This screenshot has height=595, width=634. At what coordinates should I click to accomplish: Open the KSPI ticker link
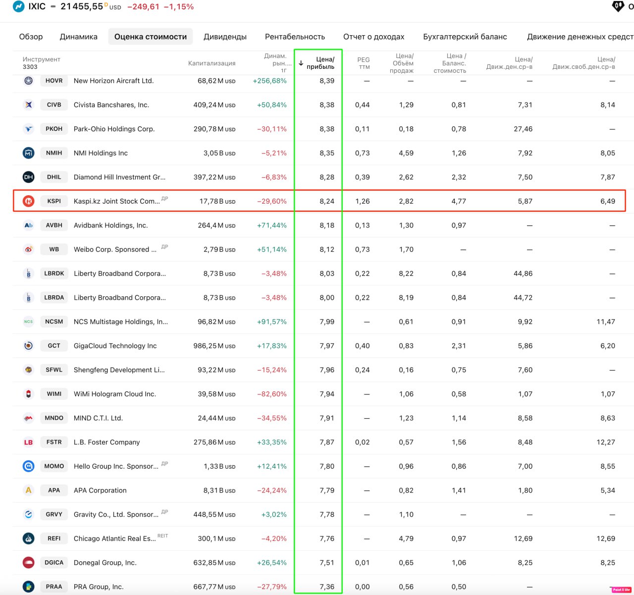tap(54, 201)
